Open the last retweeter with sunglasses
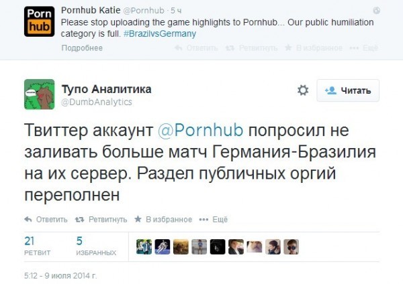 tap(292, 247)
